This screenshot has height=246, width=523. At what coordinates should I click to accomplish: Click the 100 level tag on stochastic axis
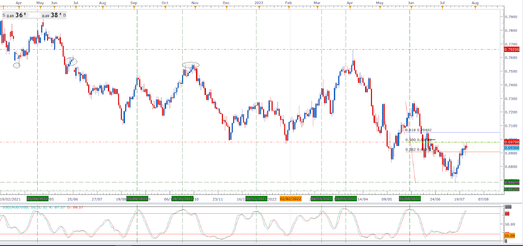[x=508, y=207]
